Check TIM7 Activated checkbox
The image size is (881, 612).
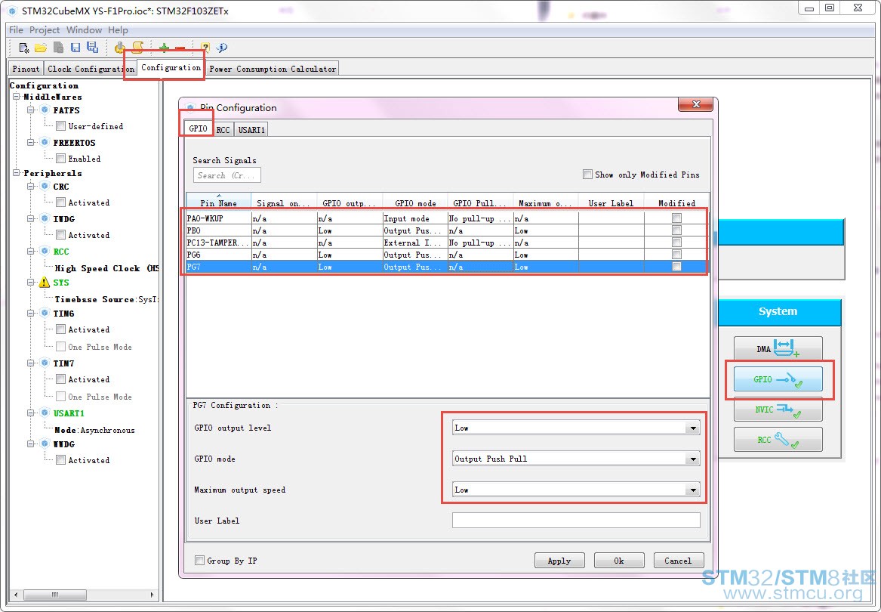point(60,380)
